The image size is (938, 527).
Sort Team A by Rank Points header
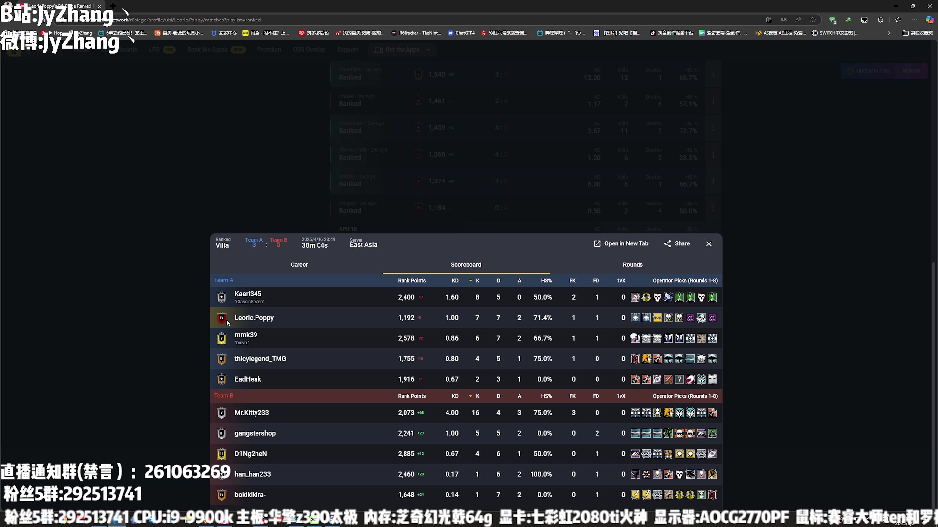pos(412,281)
